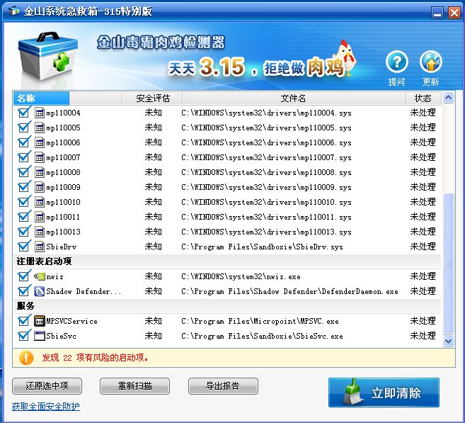Click the MPSVCService icon
Screen dimensions: 465x423
click(40, 321)
